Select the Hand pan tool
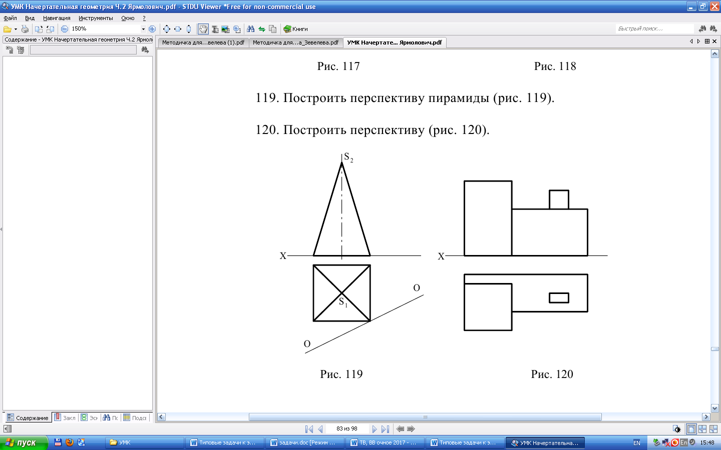 203,29
